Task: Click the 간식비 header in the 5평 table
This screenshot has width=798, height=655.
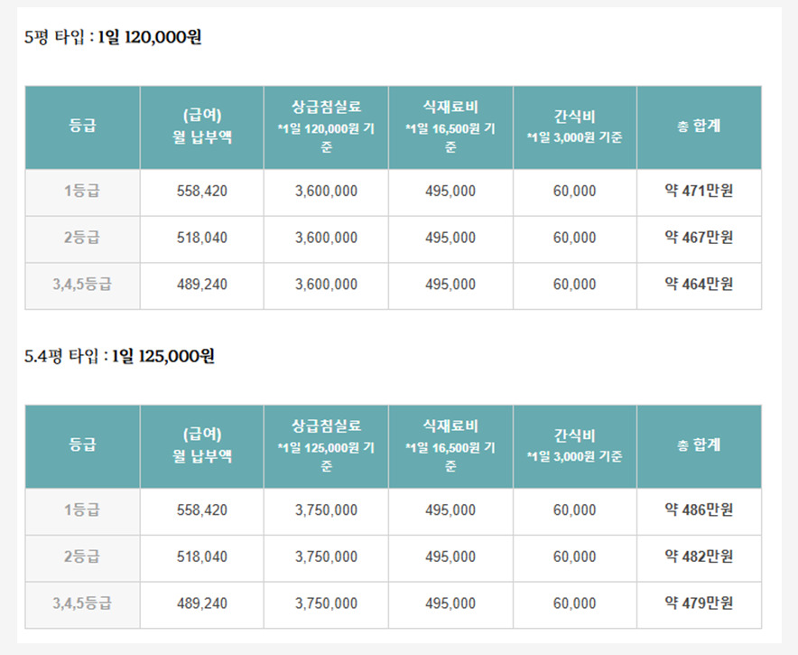Action: [575, 126]
